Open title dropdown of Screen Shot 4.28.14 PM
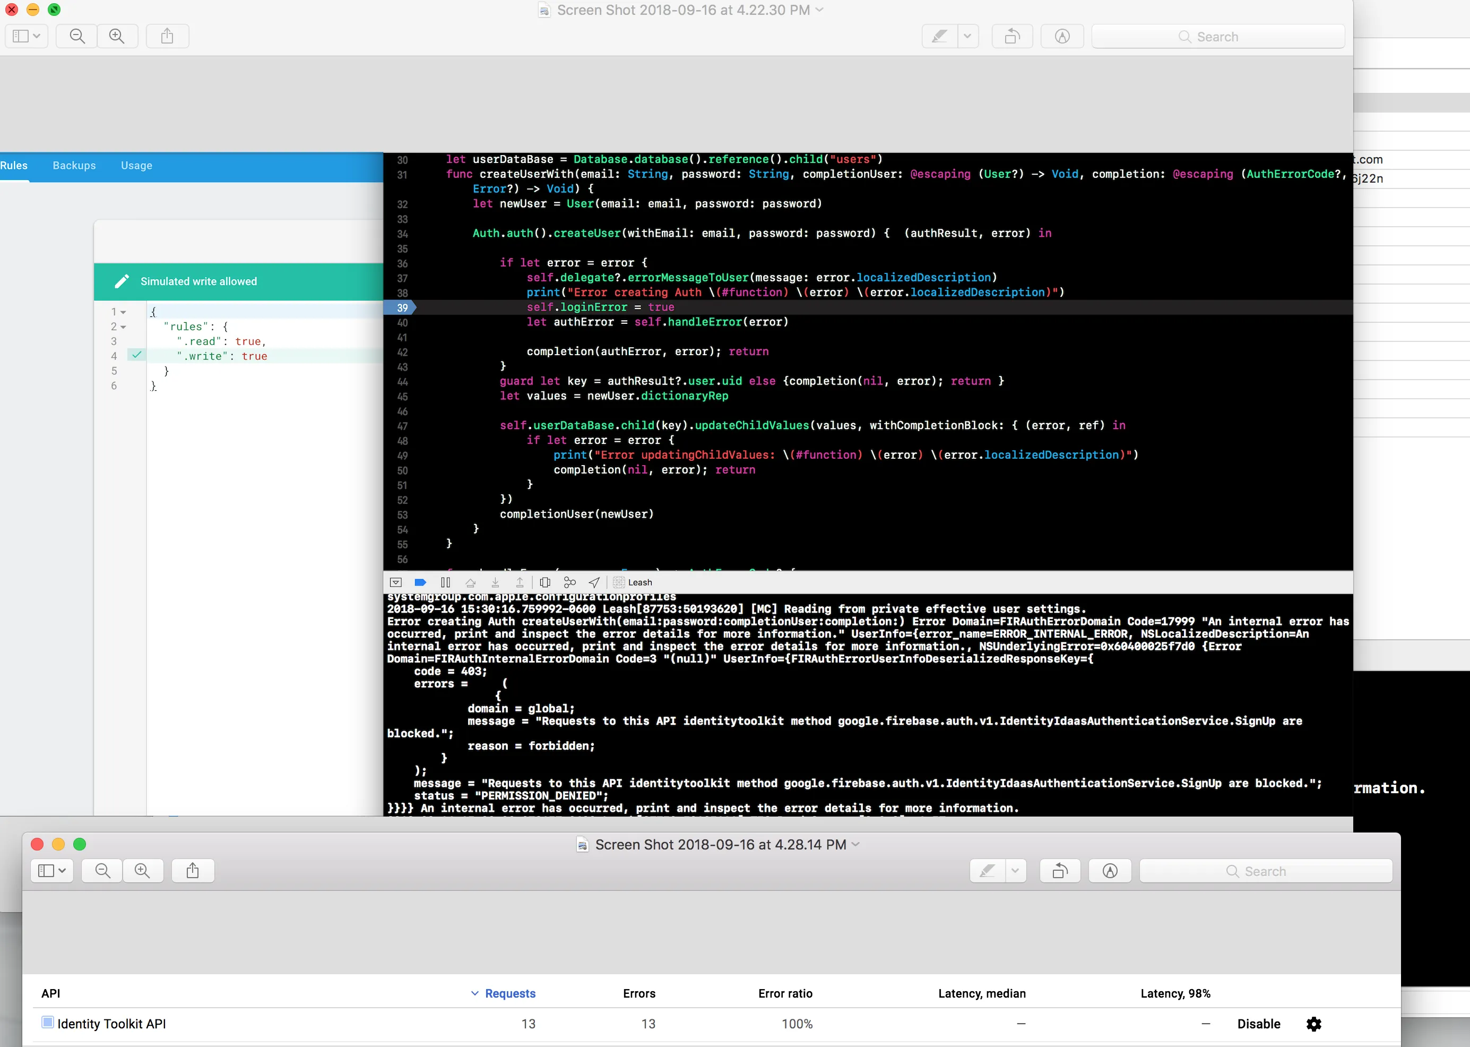Viewport: 1470px width, 1047px height. coord(856,845)
